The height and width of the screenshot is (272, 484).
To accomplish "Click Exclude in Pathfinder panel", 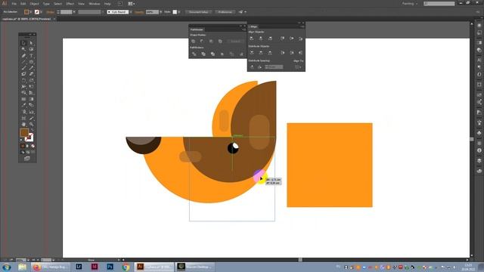I will [220, 42].
